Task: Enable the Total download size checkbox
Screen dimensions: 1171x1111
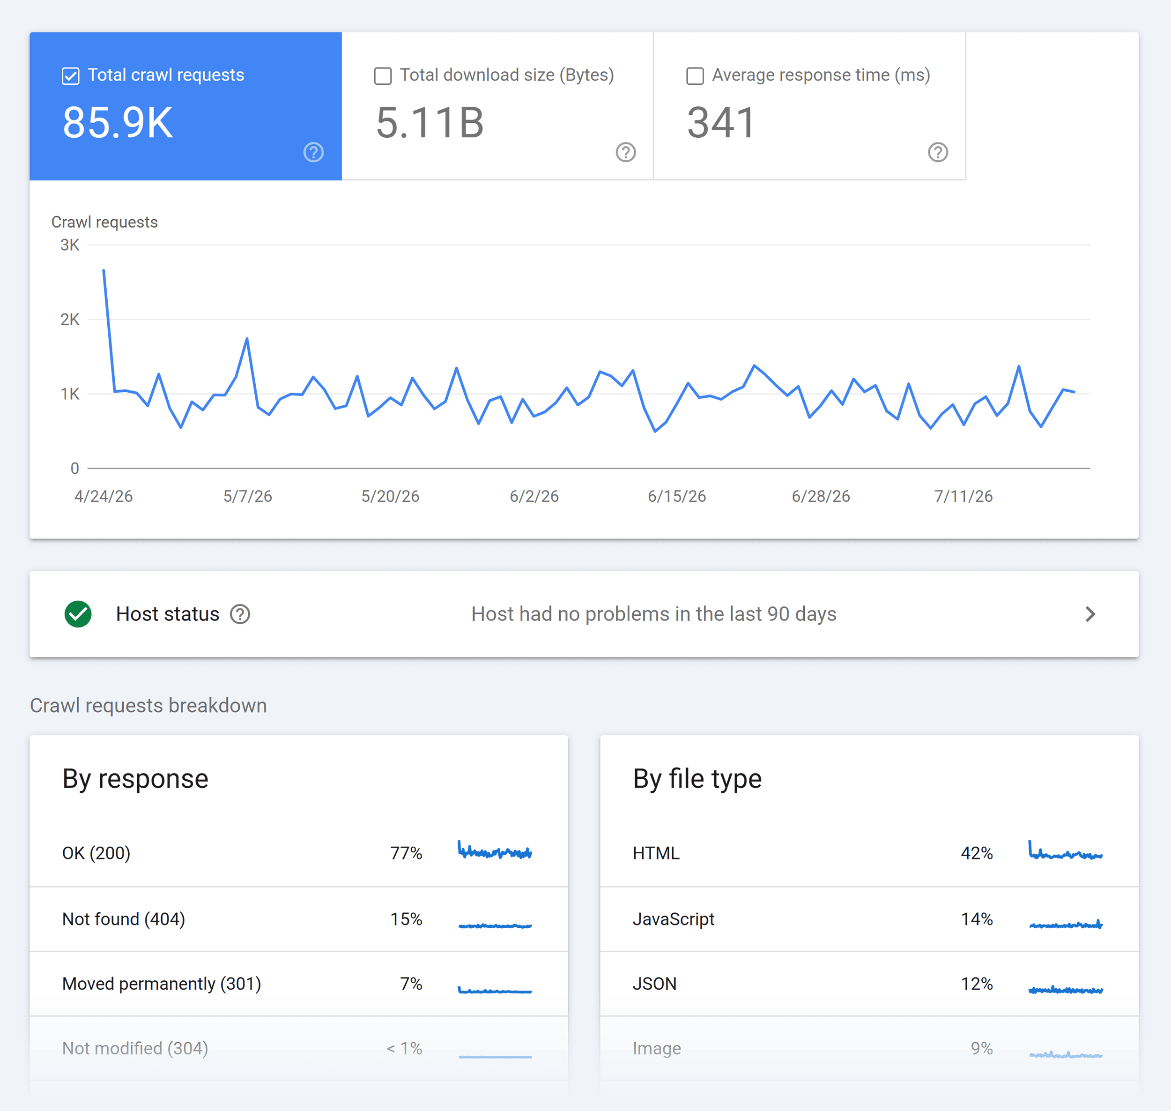Action: click(383, 76)
